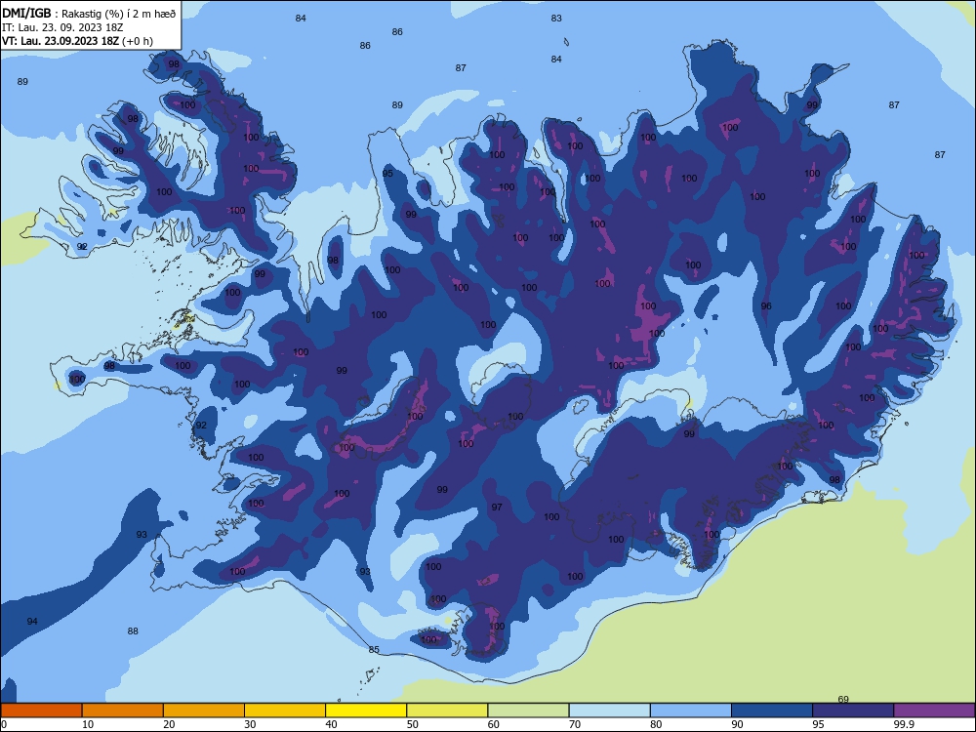Image resolution: width=976 pixels, height=732 pixels.
Task: Click the 'DMI/IGB : Rakastig (%) í 2 m hæð' title
Action: (89, 13)
